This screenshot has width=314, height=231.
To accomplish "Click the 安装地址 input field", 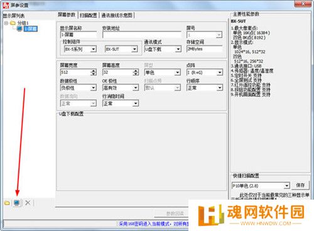I will point(142,35).
